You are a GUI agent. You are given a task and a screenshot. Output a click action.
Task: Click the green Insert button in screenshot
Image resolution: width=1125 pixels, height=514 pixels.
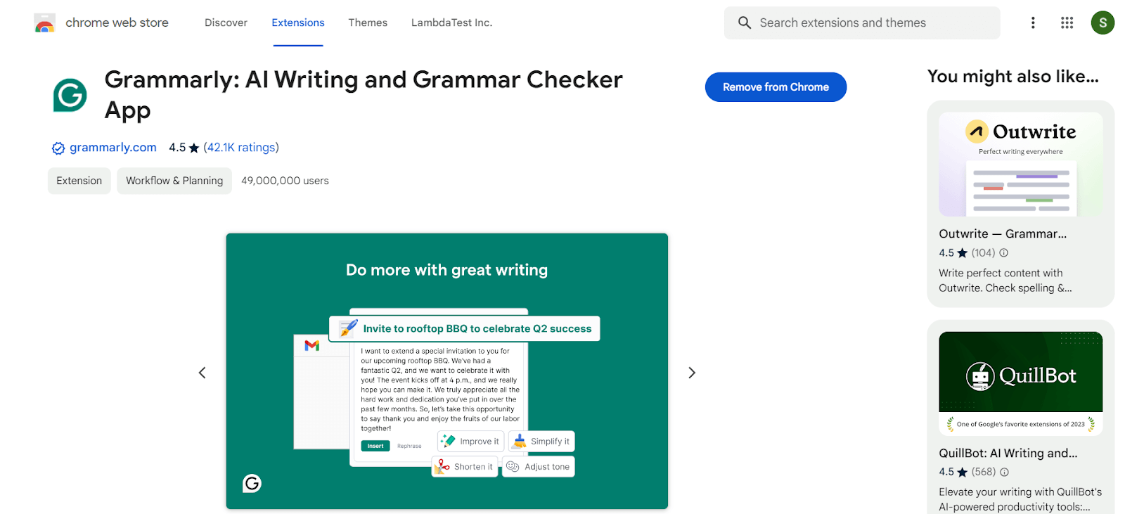[375, 446]
